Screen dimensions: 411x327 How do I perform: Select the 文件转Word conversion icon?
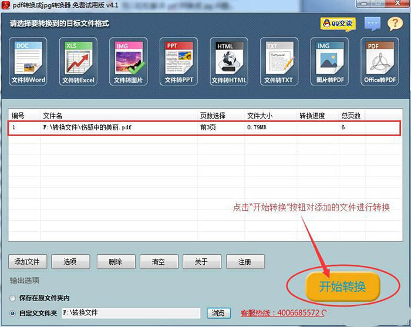point(28,62)
